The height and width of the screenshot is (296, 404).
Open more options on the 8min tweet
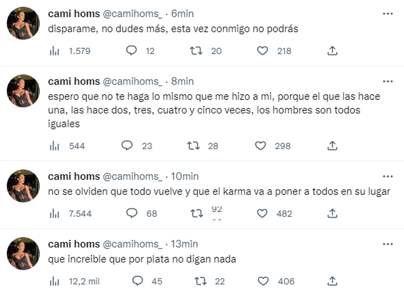(x=388, y=81)
